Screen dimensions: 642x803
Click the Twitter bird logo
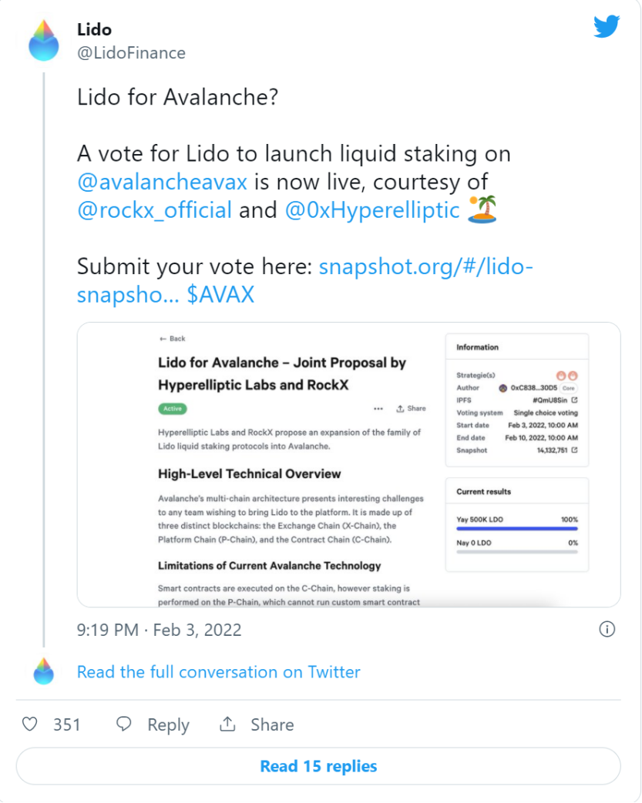click(607, 26)
